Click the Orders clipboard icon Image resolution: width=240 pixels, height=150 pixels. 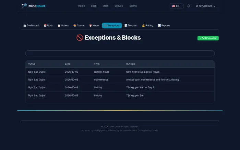click(59, 26)
